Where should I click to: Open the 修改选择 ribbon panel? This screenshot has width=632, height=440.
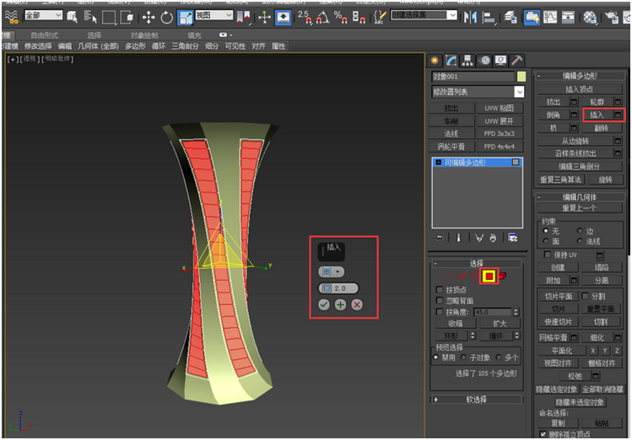(x=37, y=46)
